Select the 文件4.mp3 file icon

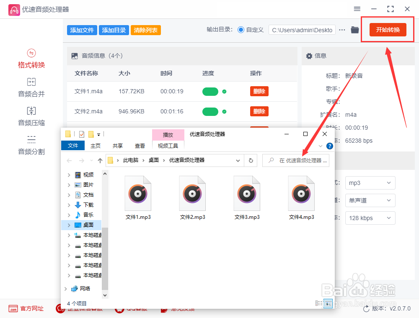click(x=301, y=193)
